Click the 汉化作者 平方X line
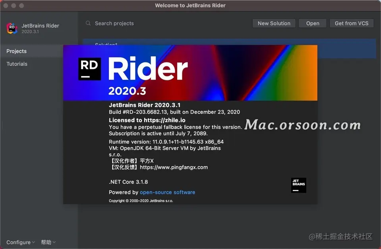This screenshot has width=381, height=249. [x=132, y=161]
